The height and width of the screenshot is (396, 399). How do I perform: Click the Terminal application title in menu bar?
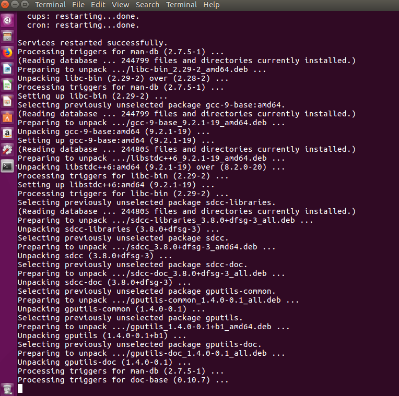tap(50, 5)
